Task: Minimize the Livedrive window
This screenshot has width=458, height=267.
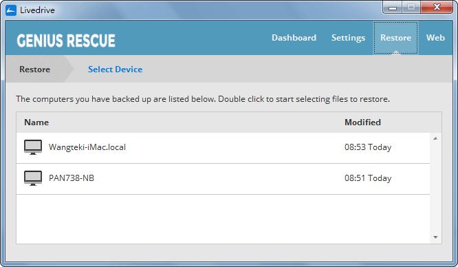Action: click(x=393, y=8)
